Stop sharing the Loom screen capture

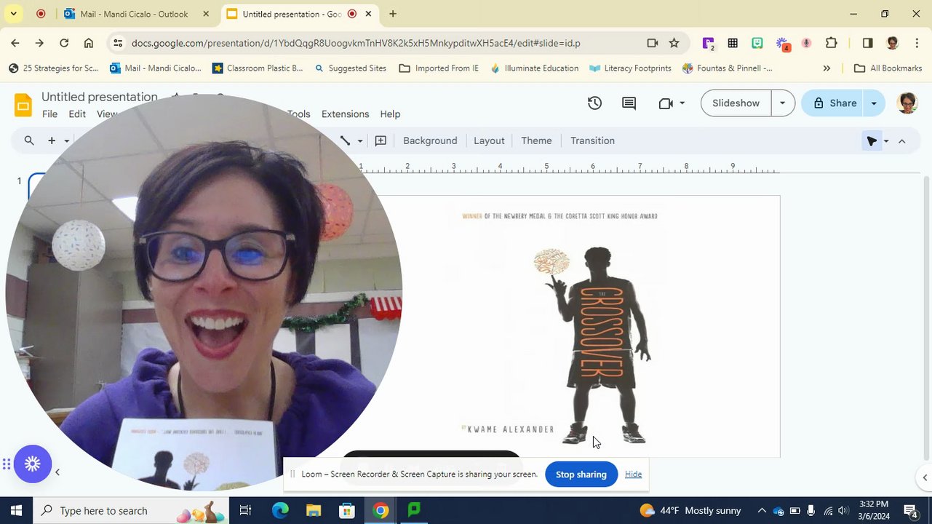pos(581,475)
